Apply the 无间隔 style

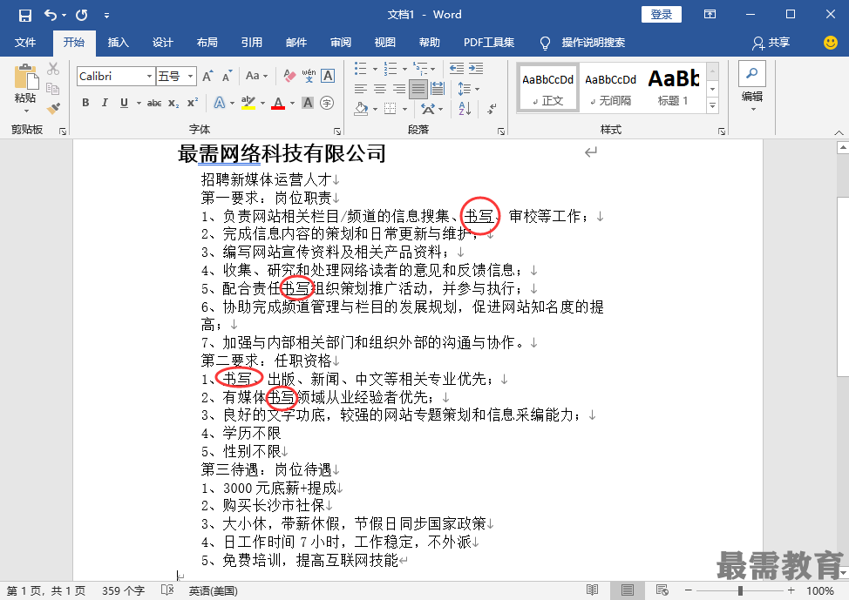[610, 88]
